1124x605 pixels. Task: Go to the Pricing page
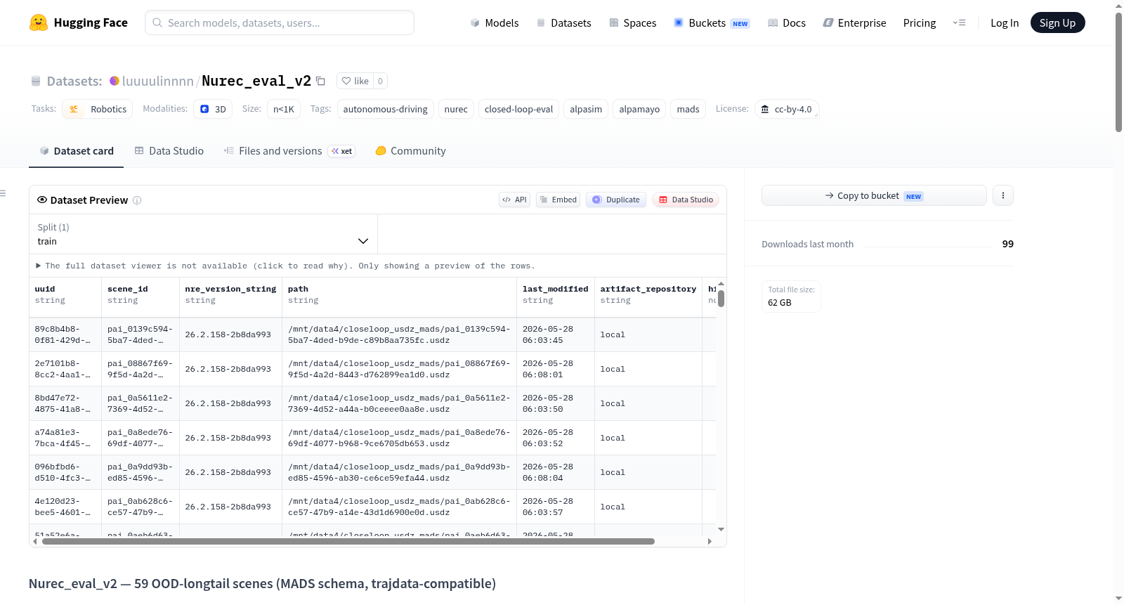pyautogui.click(x=920, y=22)
